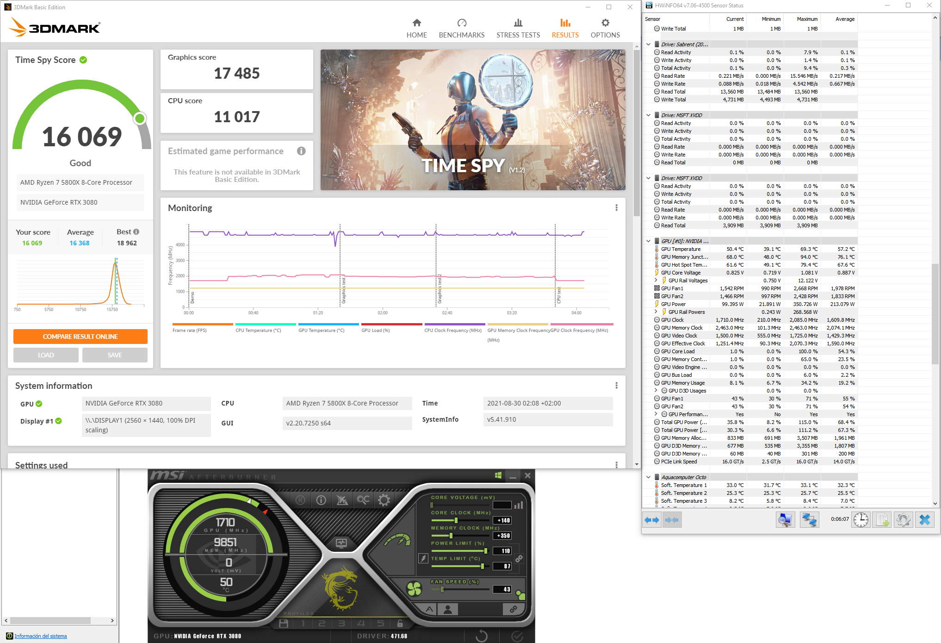Toggle CPU Temperature chart legend

(x=266, y=327)
